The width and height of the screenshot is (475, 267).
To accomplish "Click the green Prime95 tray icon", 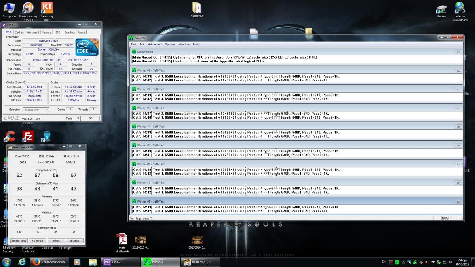I will (397, 262).
